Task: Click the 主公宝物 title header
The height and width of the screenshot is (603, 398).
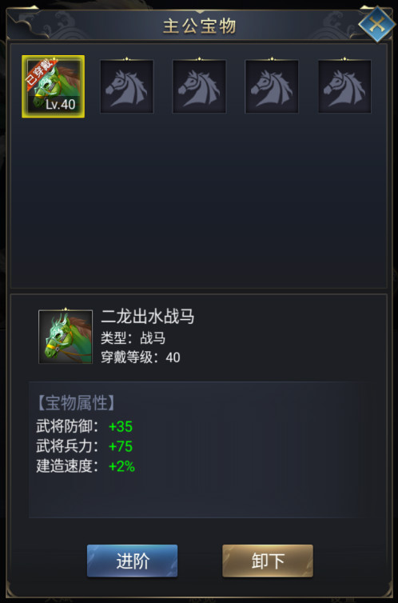Action: pos(199,26)
